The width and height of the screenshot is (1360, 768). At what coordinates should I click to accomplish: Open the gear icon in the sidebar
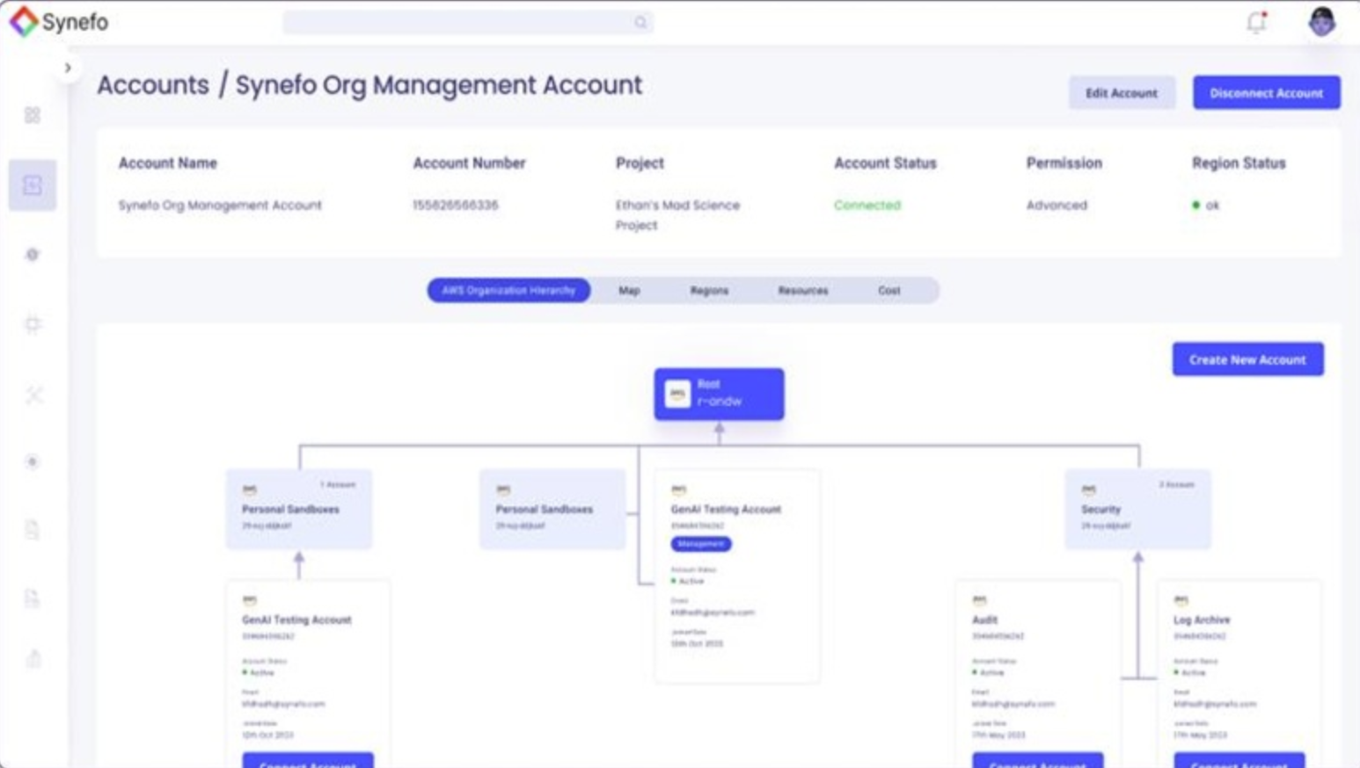pos(33,255)
